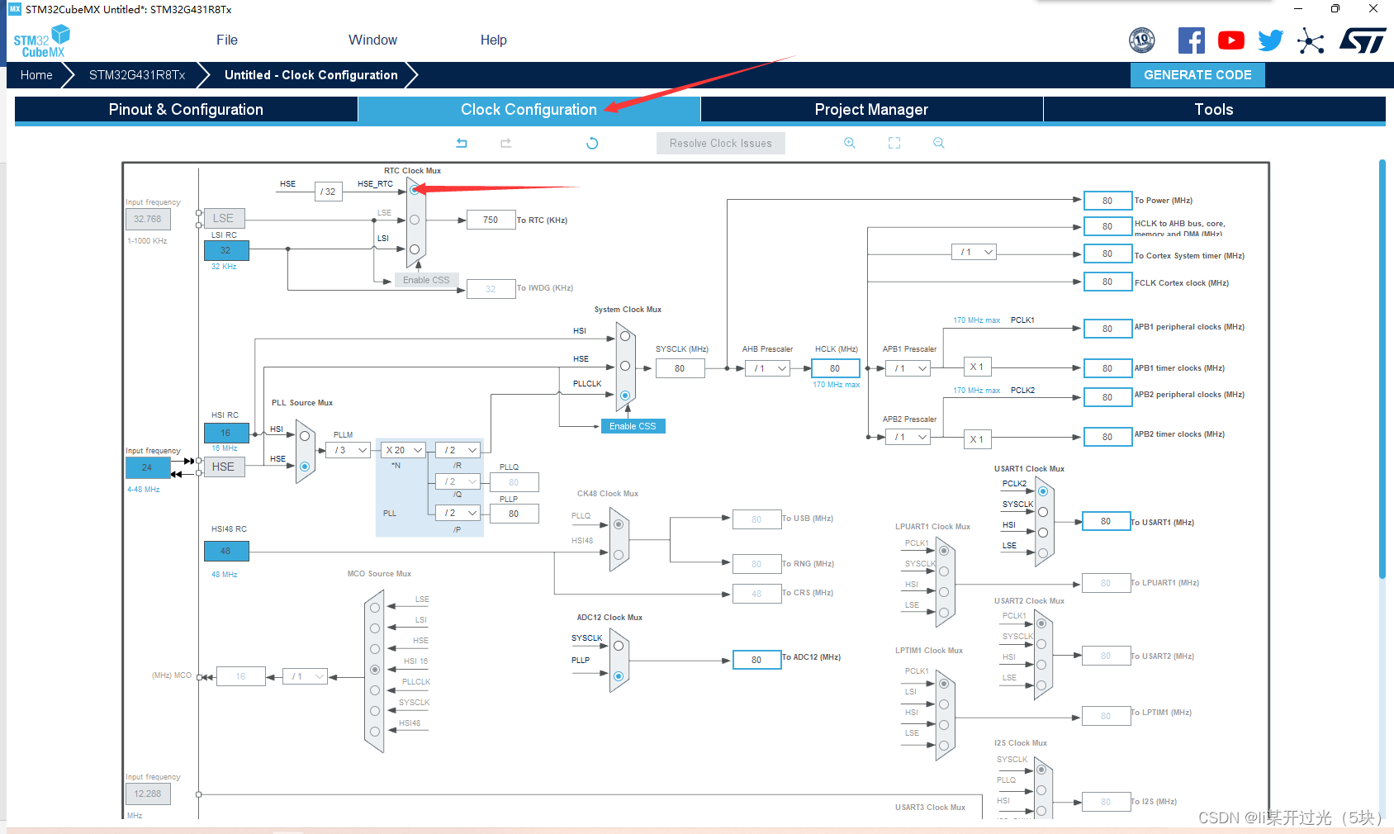Click the HCLK (MHz) field showing 80
Viewport: 1394px width, 834px height.
point(836,368)
